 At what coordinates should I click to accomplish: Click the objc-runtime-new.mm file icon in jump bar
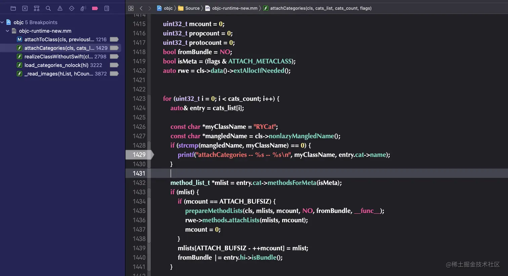(x=208, y=8)
